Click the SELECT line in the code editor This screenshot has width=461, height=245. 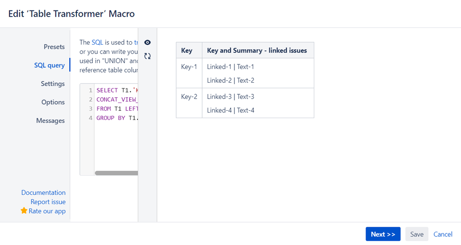pos(117,91)
